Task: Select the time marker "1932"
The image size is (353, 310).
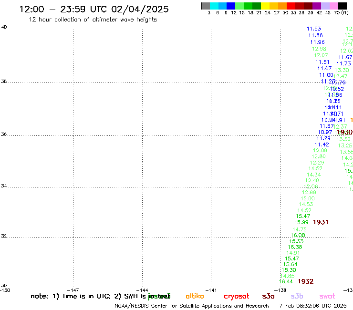Action: pos(306,281)
